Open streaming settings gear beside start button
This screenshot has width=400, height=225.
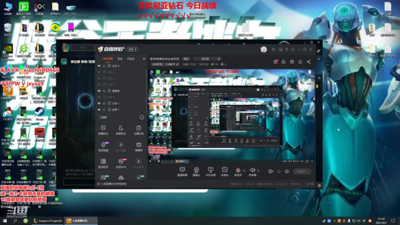286,171
